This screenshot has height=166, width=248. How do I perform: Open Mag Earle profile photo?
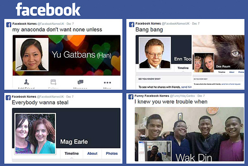click(35, 134)
